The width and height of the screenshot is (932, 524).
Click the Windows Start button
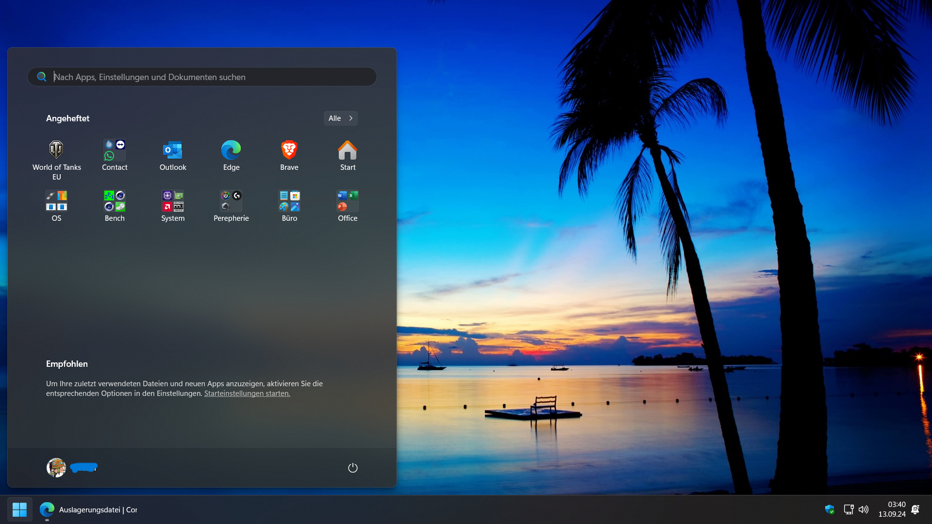(19, 509)
